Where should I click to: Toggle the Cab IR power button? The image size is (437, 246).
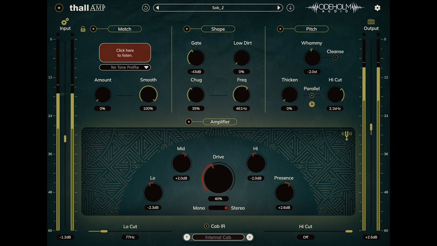[206, 226]
